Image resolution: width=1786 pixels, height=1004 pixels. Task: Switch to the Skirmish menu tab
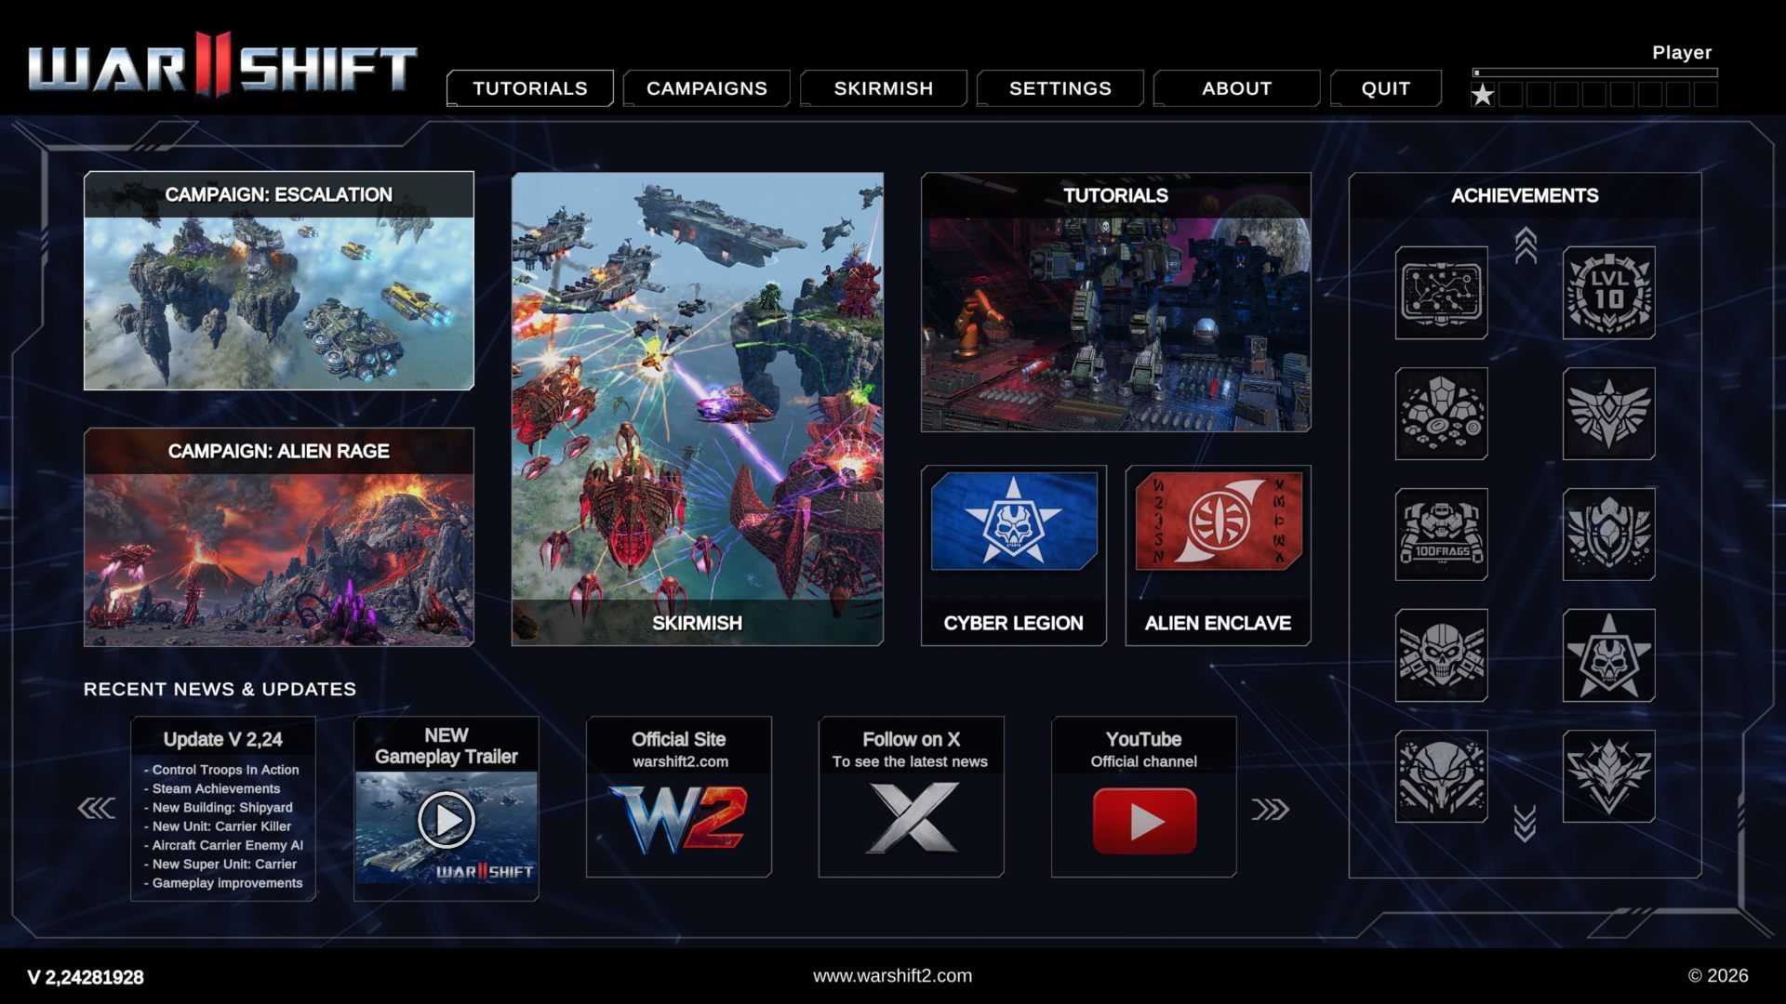click(x=884, y=88)
